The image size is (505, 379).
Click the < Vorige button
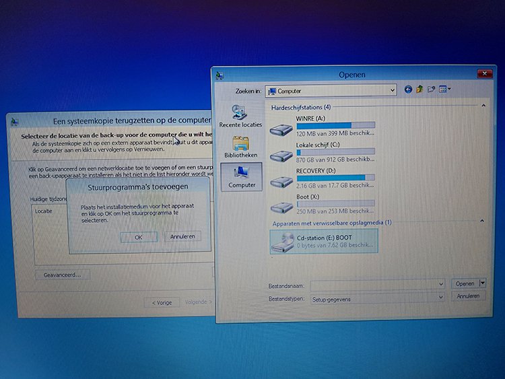[162, 302]
